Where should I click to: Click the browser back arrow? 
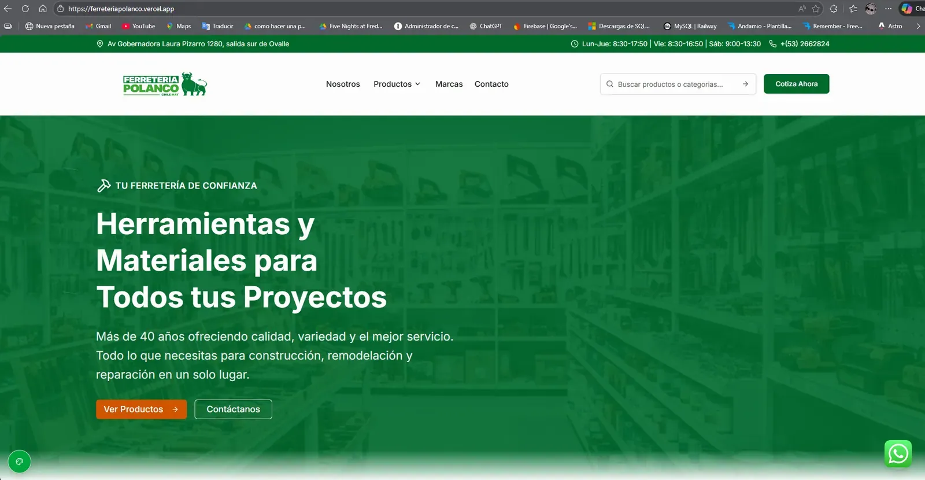coord(8,9)
